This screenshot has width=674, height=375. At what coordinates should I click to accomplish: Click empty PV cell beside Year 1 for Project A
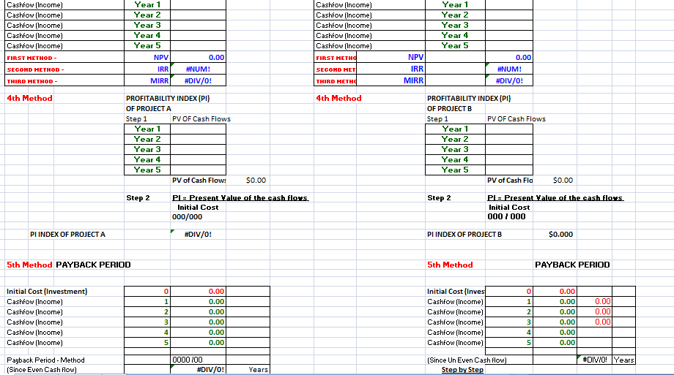point(198,129)
